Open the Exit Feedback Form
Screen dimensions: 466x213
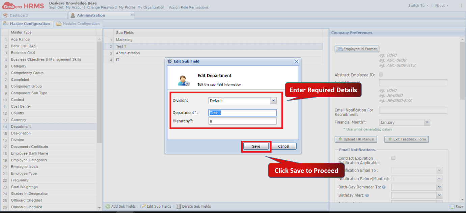[x=406, y=139]
